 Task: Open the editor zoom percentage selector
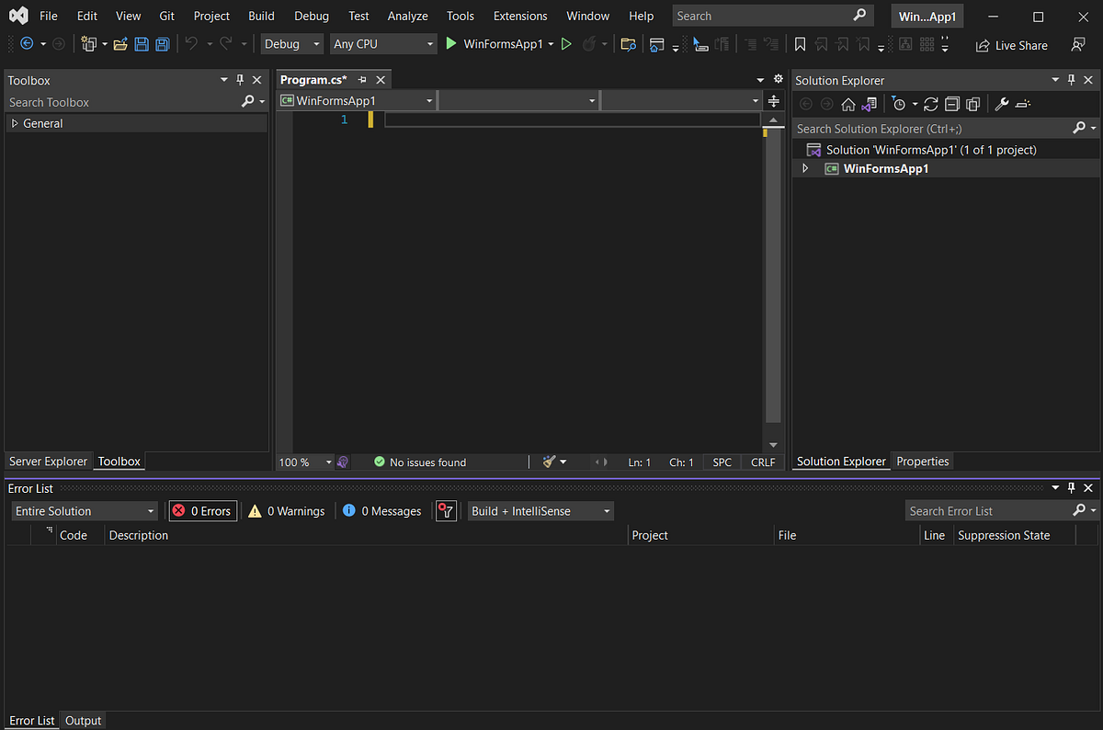(x=304, y=462)
